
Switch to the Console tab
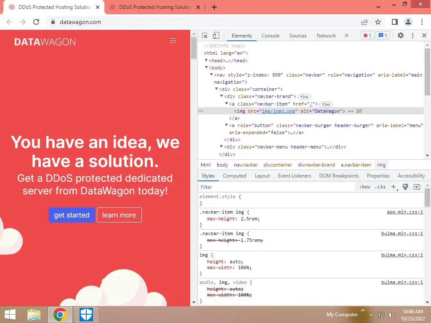(271, 36)
